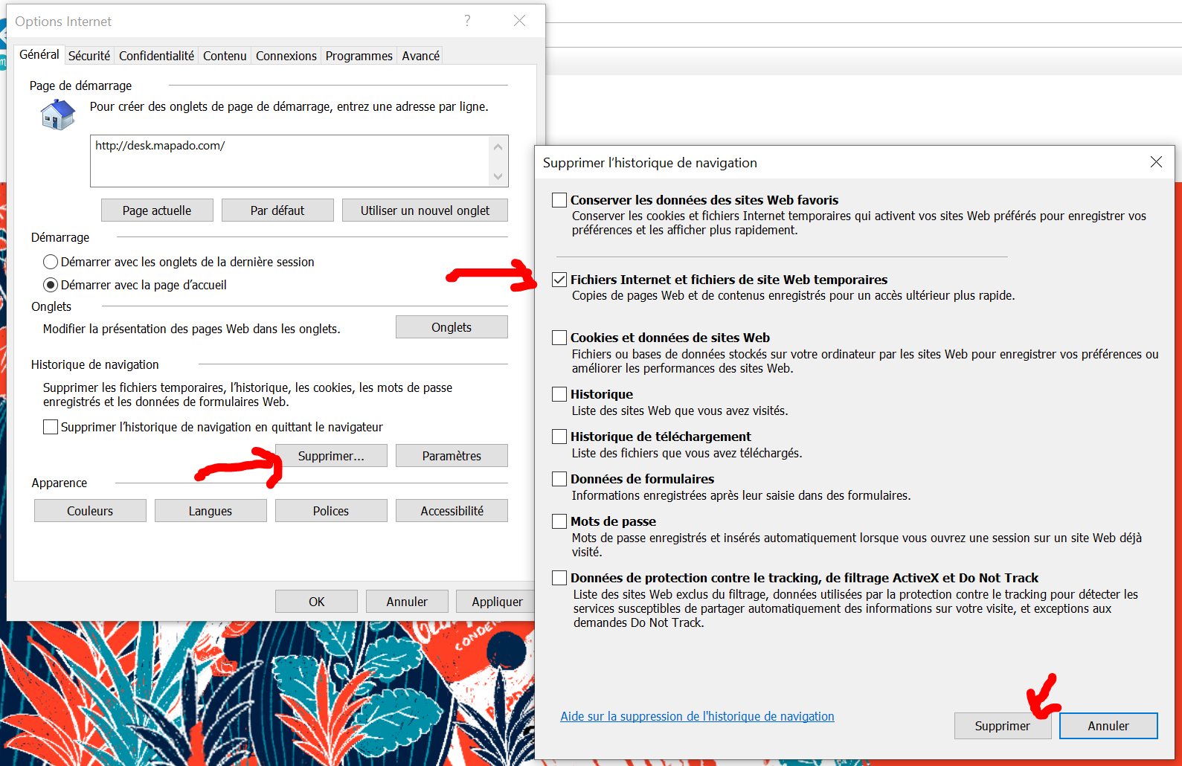Confirm deletion with the Supprimer button
1182x766 pixels.
tap(1002, 726)
